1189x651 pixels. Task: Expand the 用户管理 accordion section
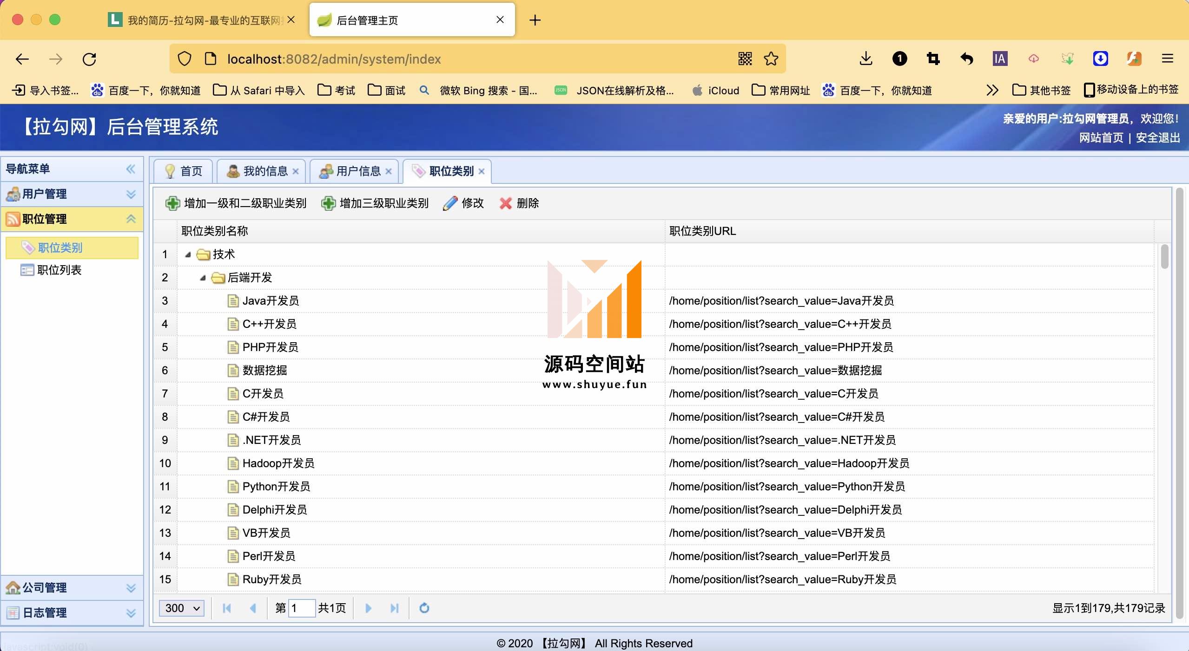131,194
